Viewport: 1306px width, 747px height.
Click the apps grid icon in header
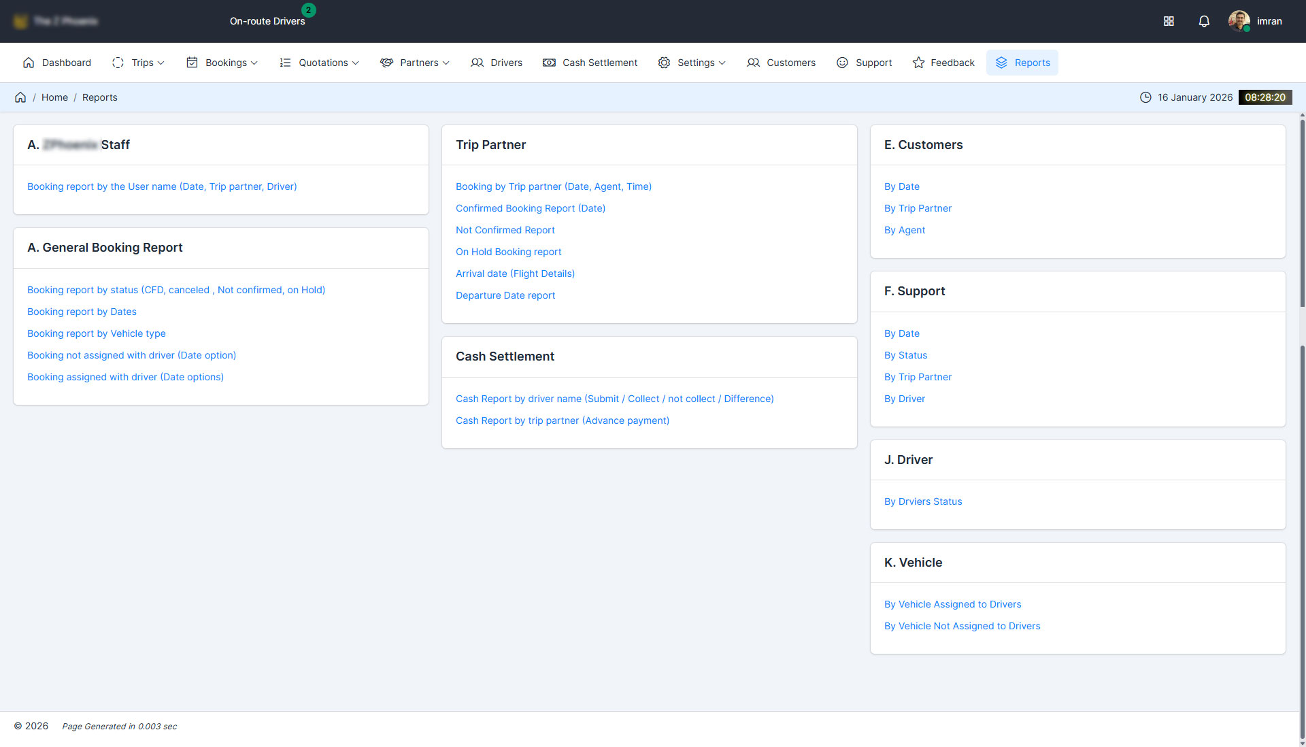(1169, 21)
